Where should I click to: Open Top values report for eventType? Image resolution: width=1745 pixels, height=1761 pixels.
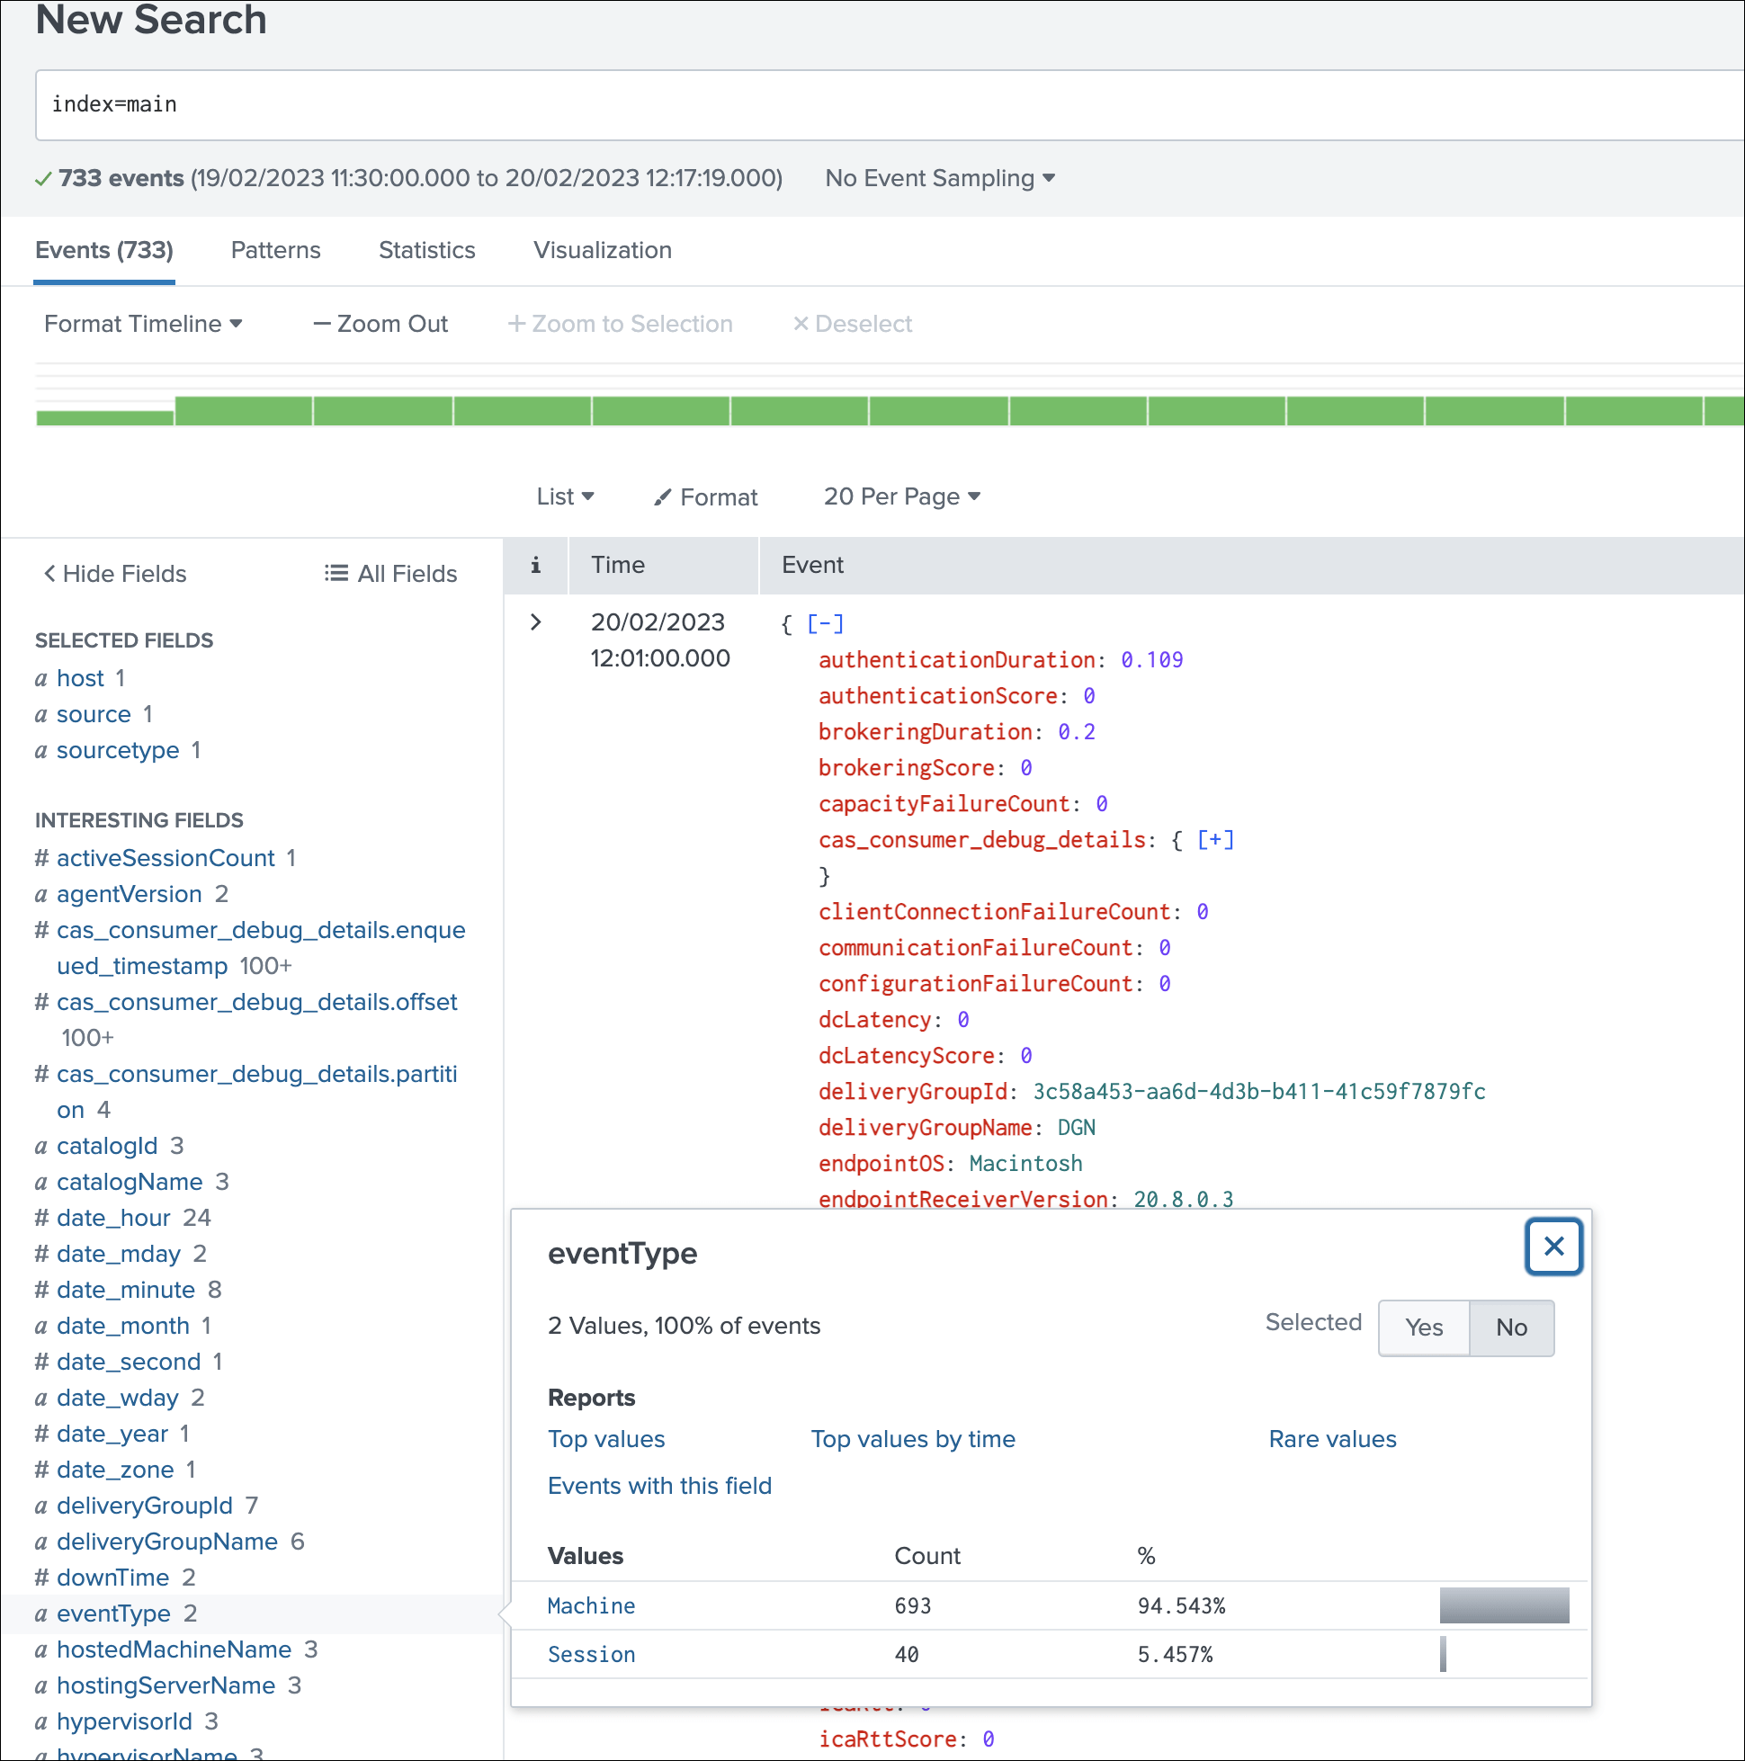(605, 1439)
